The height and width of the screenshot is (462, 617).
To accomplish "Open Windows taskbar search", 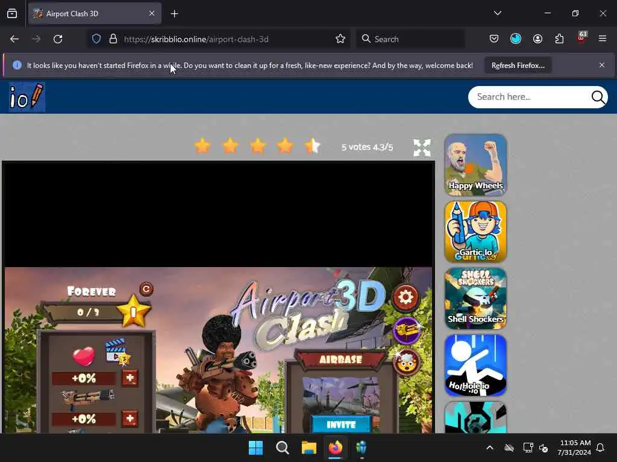I will pos(282,448).
